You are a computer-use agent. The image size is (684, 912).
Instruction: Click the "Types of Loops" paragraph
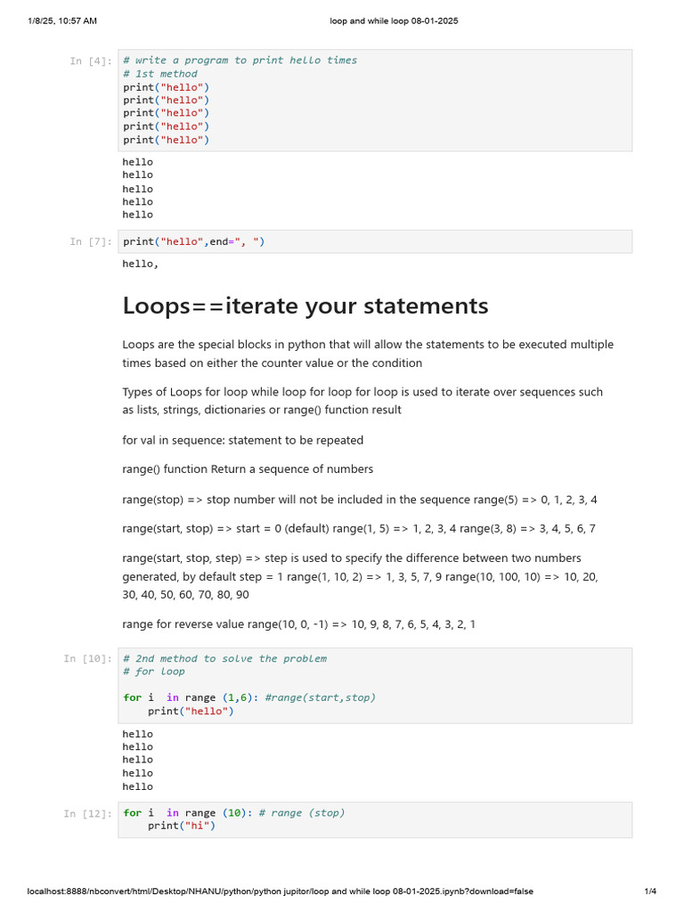(362, 401)
